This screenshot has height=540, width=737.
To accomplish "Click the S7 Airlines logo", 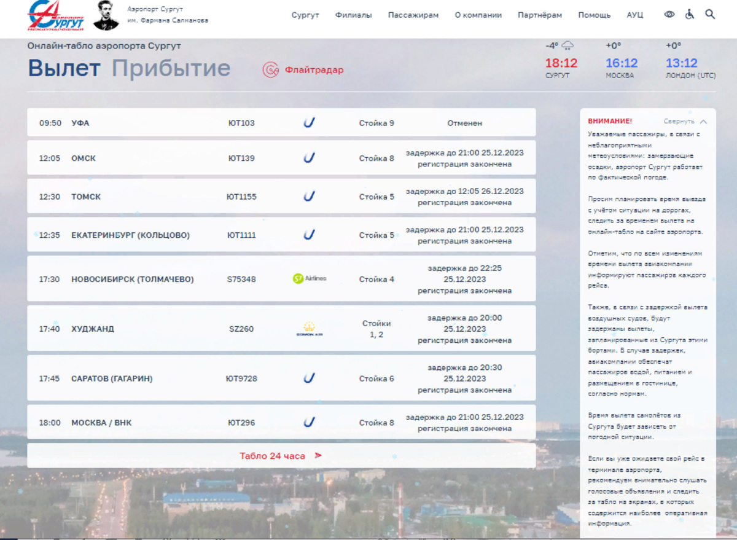I will pos(310,279).
